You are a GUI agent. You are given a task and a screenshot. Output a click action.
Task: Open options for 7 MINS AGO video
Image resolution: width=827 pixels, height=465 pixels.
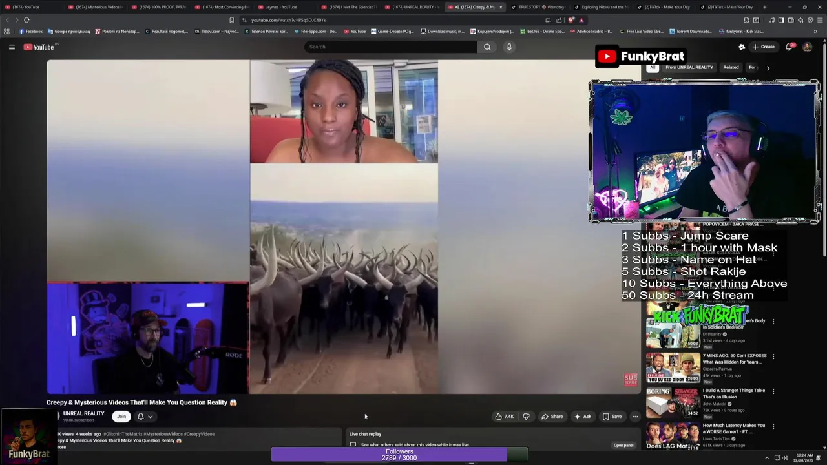(x=773, y=356)
